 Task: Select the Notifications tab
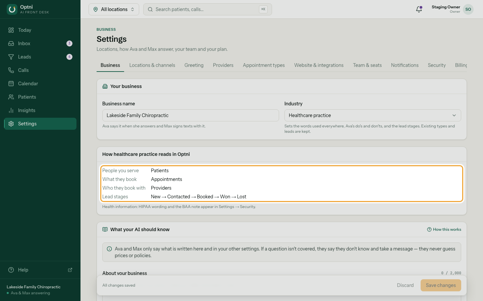405,65
